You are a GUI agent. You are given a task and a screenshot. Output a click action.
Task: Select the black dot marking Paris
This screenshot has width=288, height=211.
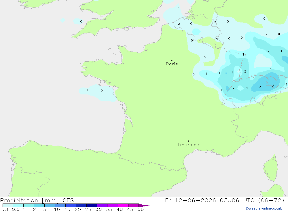172,60
